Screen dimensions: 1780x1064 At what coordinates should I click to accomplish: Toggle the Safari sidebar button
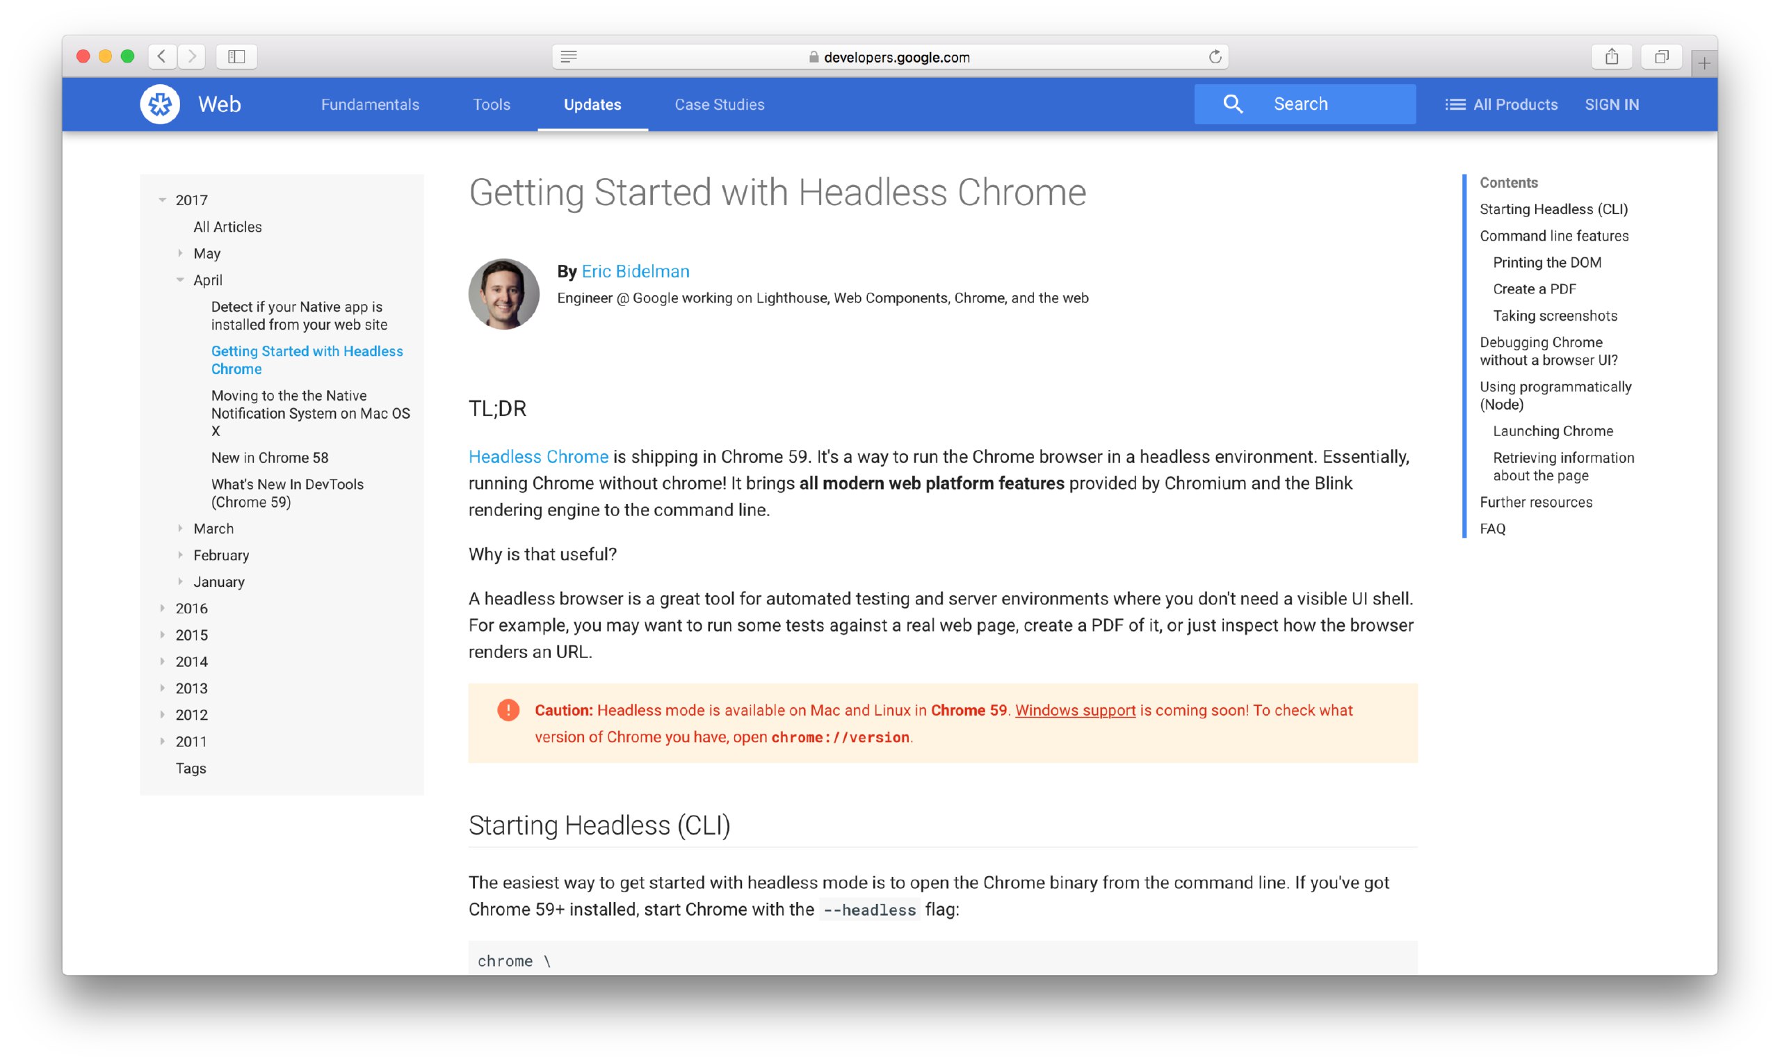236,56
